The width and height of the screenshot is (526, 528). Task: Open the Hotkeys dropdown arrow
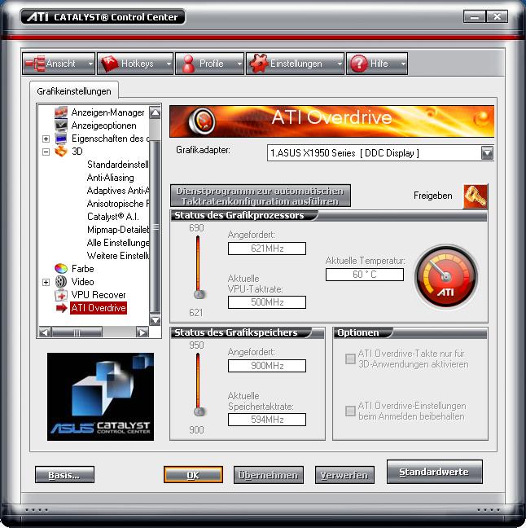(x=169, y=64)
